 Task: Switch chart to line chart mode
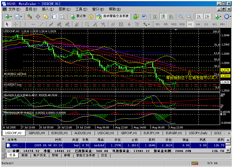(172, 16)
